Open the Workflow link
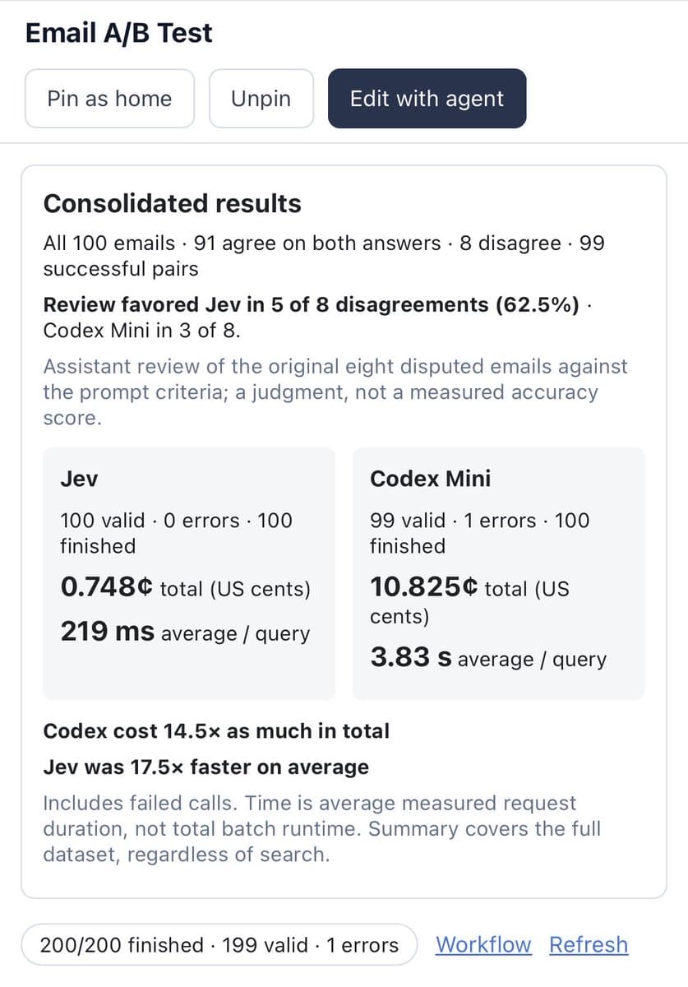Screen dimensions: 688x987 (x=483, y=945)
